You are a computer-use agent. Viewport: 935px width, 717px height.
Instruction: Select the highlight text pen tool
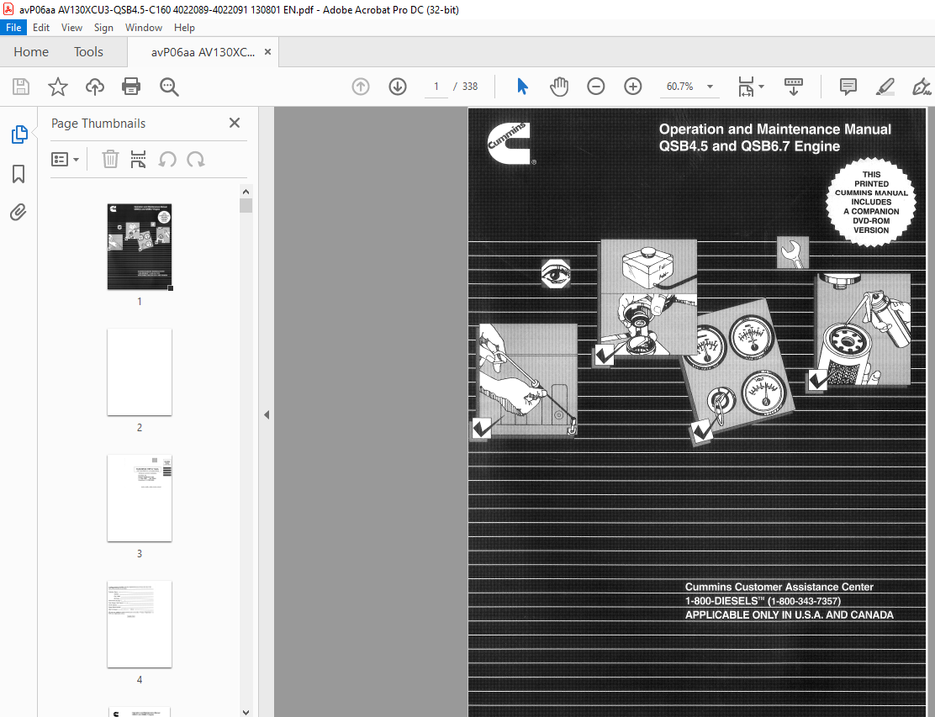click(885, 87)
